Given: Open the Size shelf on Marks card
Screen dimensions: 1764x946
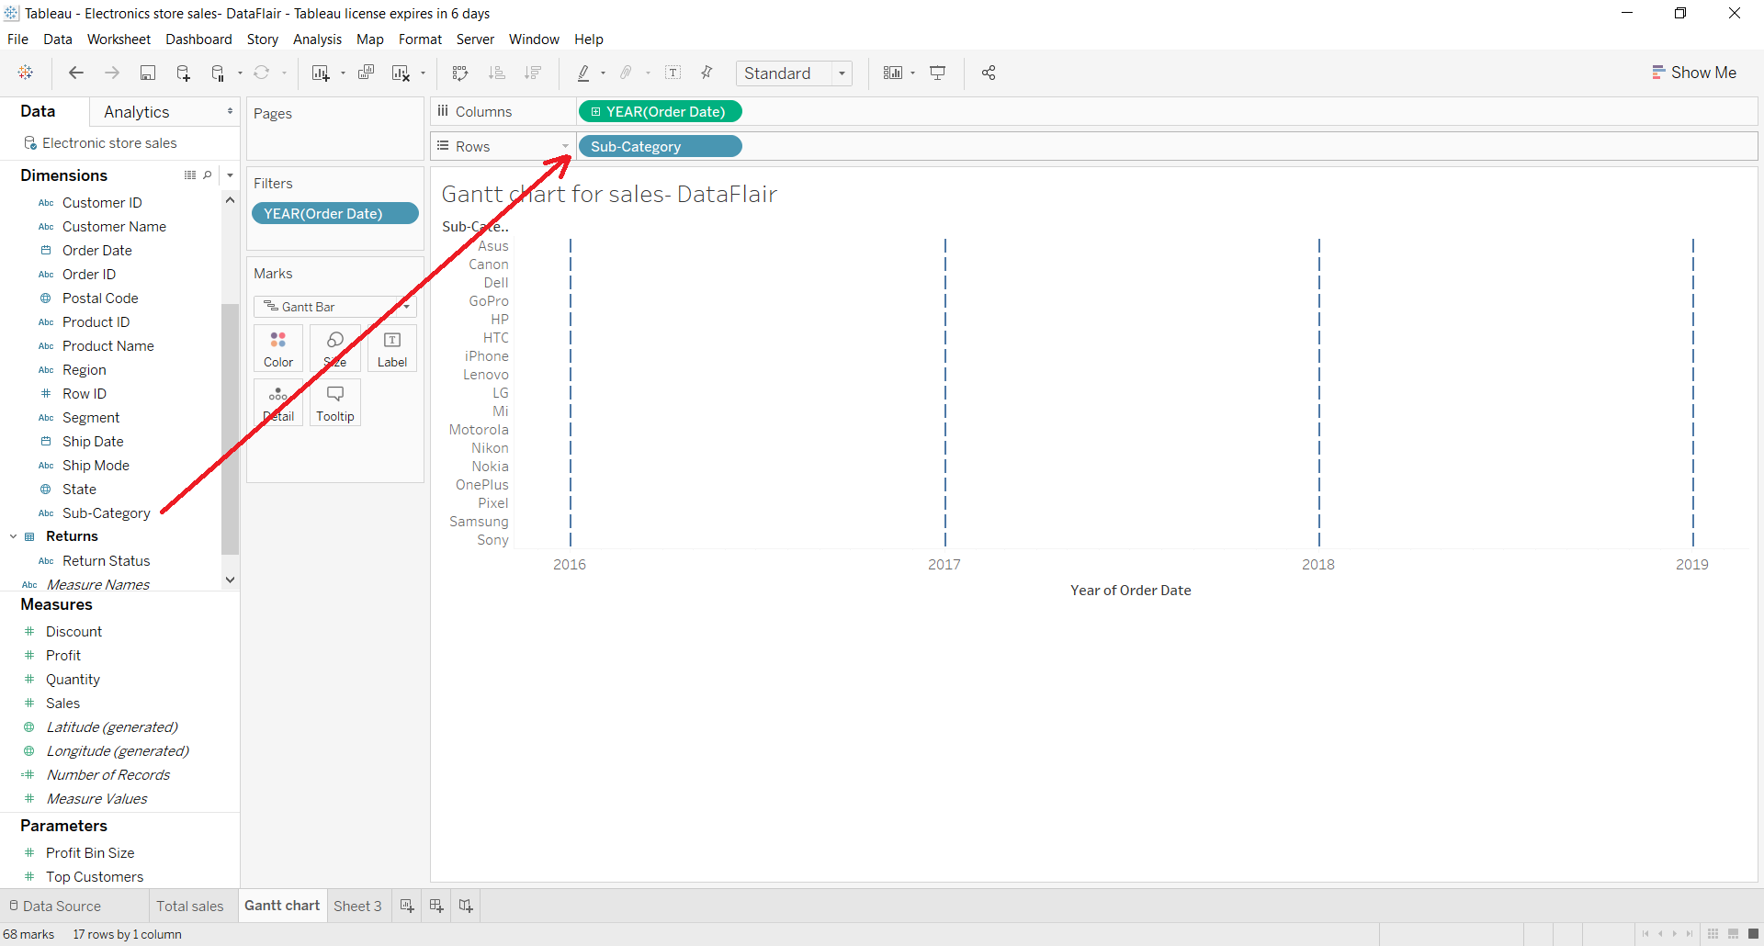Looking at the screenshot, I should coord(334,347).
